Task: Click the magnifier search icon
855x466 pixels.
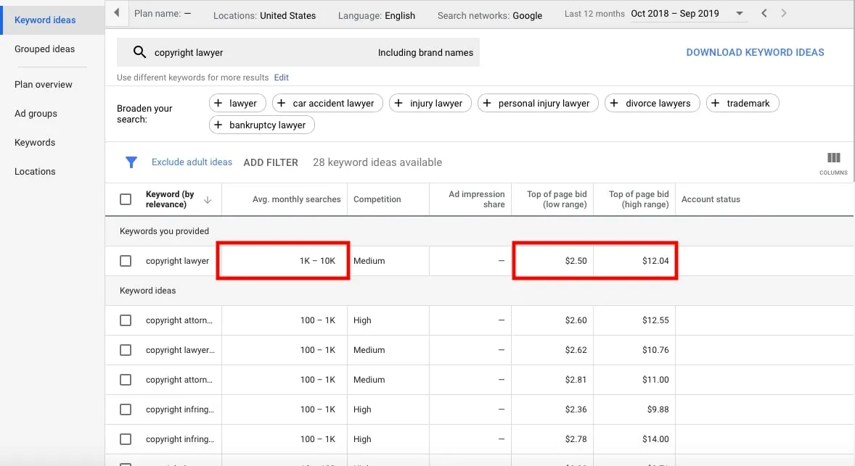Action: [139, 52]
